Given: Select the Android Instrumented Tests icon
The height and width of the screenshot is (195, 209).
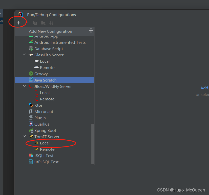Looking at the screenshot, I should 31,42.
